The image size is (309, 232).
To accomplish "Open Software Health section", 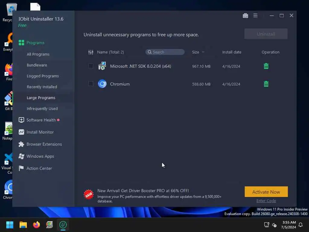I will [41, 120].
